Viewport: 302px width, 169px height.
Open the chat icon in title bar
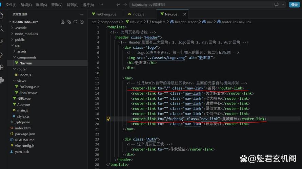coord(277,5)
